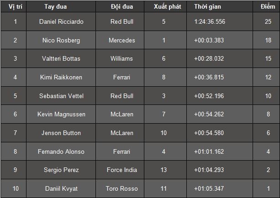Click the 'Thời gian' column header
The image size is (280, 198).
(207, 7)
